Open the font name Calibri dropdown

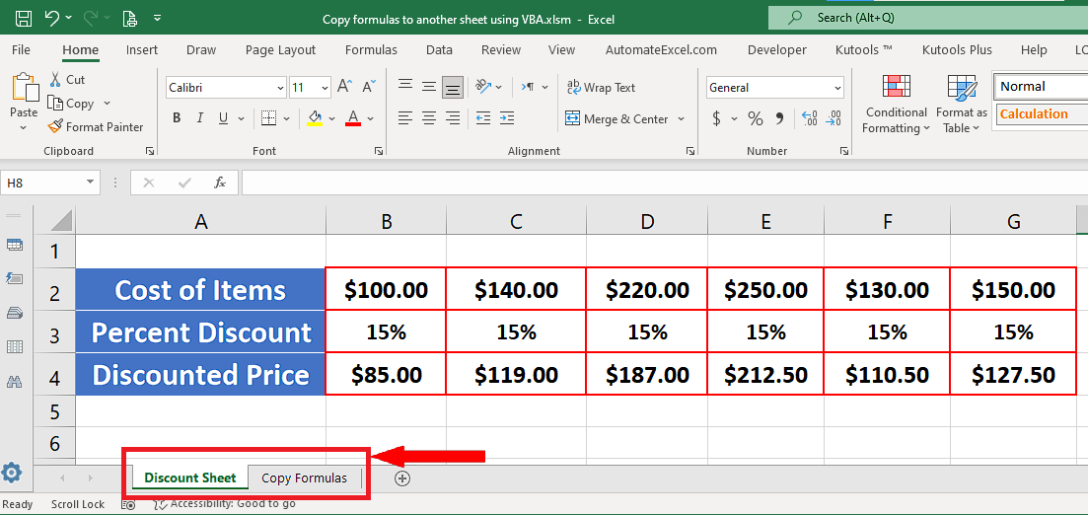point(280,88)
